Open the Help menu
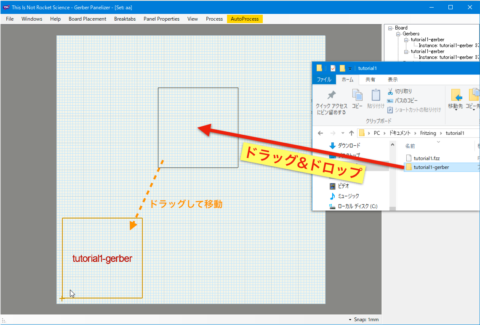This screenshot has height=325, width=480. [x=56, y=19]
